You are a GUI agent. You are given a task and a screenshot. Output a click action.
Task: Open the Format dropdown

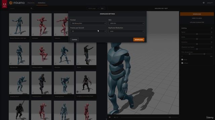88,23
